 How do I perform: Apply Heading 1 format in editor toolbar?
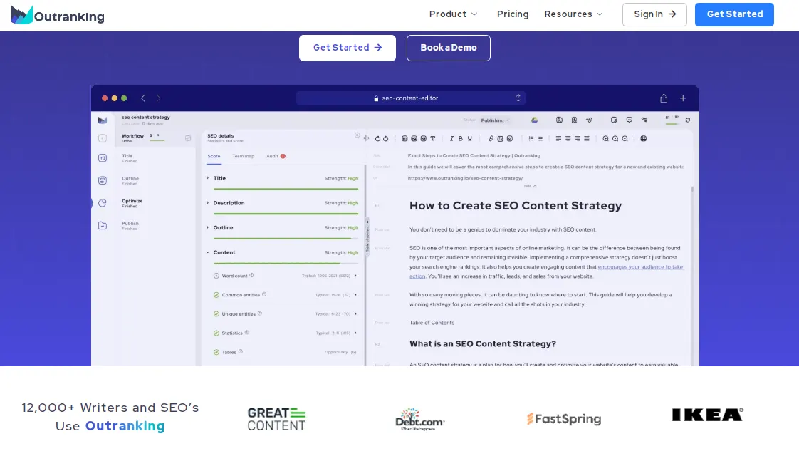coord(404,139)
